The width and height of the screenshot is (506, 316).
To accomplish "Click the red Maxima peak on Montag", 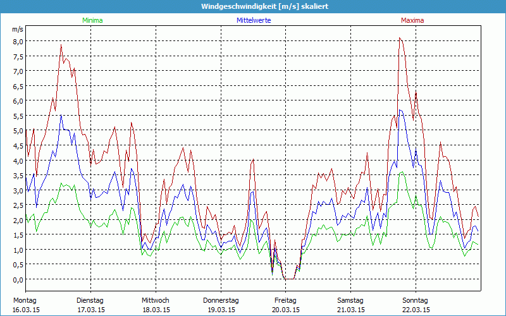I will 61,44.
